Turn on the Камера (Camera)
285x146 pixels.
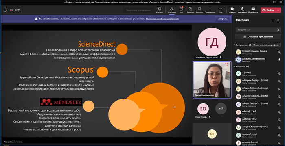(x=232, y=10)
